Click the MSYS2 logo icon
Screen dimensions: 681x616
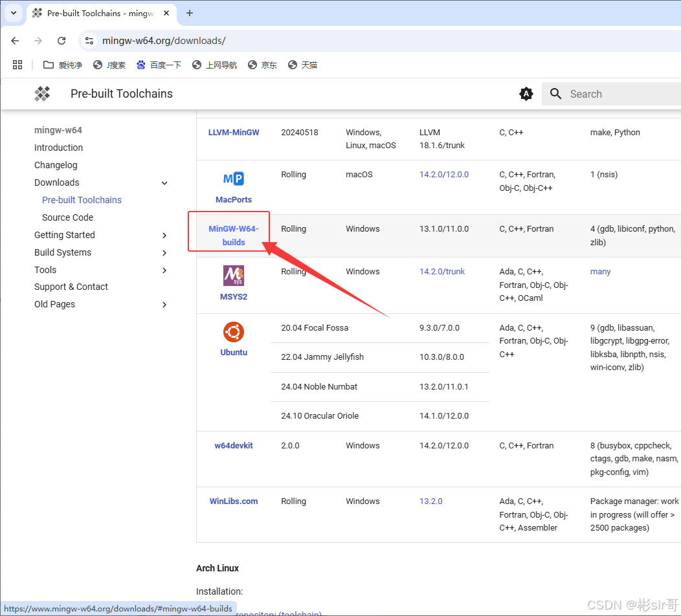(234, 276)
